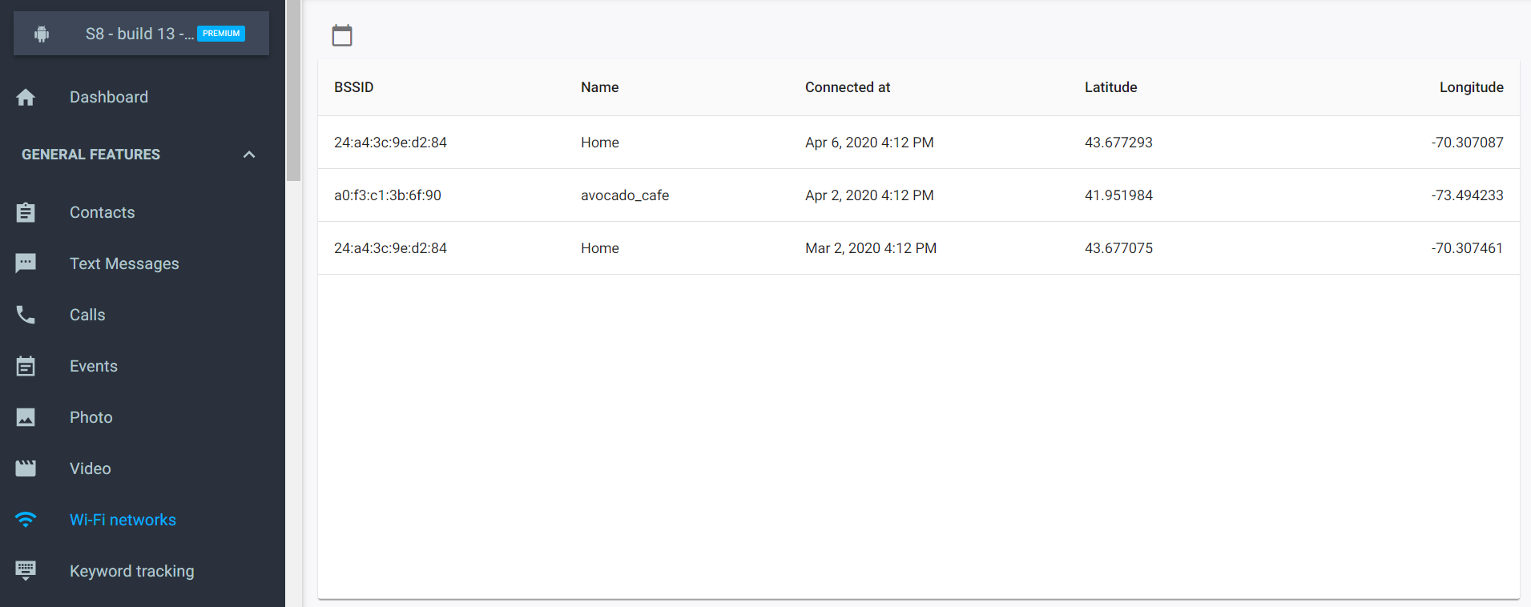The image size is (1531, 607).
Task: Click the Android device icon
Action: [x=42, y=34]
